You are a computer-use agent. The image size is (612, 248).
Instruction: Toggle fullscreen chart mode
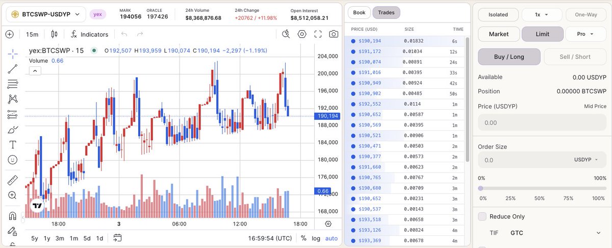tap(318, 34)
